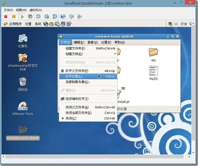Close the vmware-tools-distrib window
This screenshot has height=166, width=198.
(178, 37)
